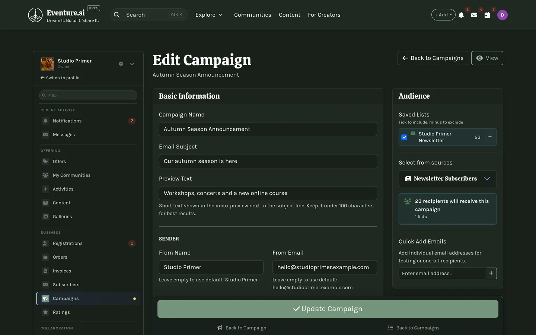Click the Activities running-figure icon
The width and height of the screenshot is (536, 335).
pos(45,189)
